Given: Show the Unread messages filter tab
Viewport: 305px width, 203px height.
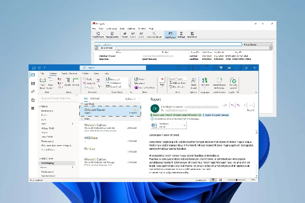Looking at the screenshot, I should point(95,99).
